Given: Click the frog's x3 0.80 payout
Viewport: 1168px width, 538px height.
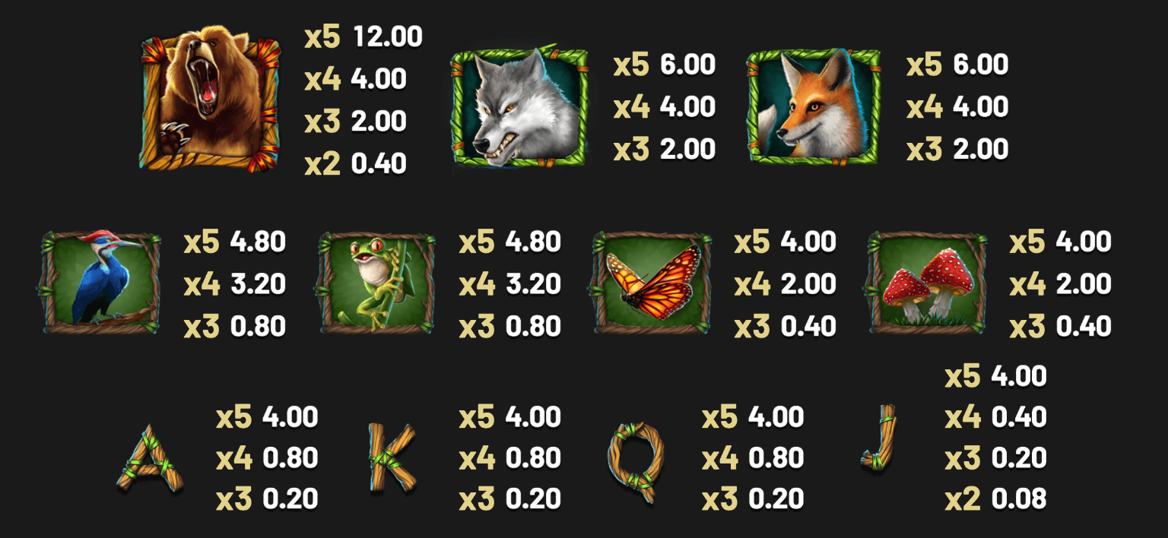Looking at the screenshot, I should 510,327.
